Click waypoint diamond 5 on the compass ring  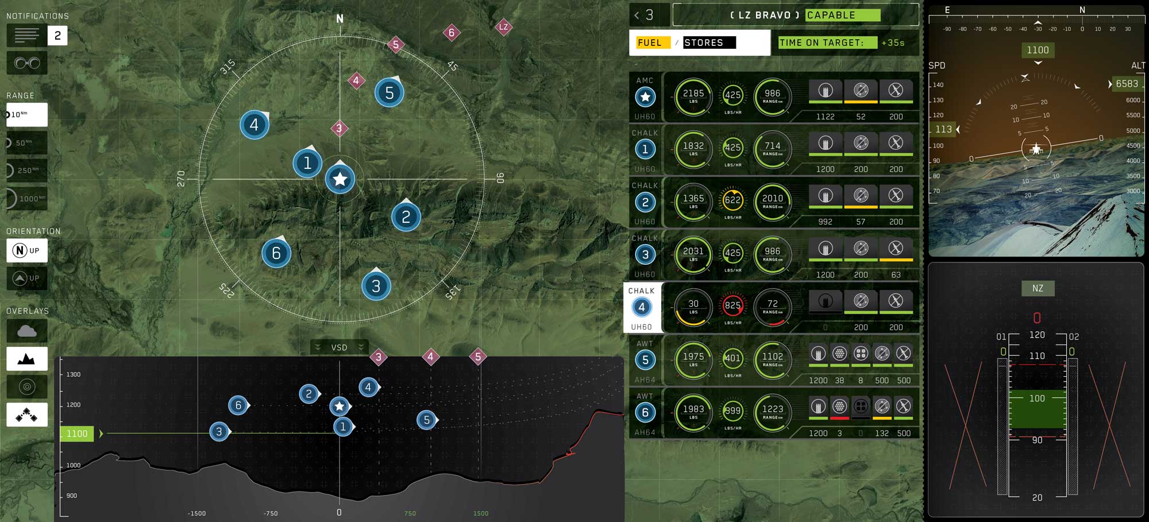coord(395,44)
